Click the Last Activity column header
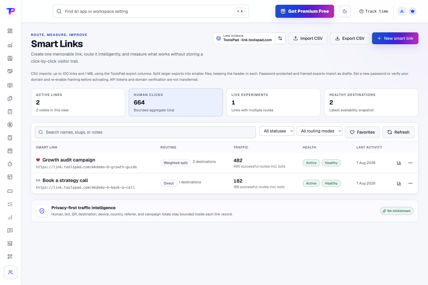428x285 pixels. tap(369, 147)
